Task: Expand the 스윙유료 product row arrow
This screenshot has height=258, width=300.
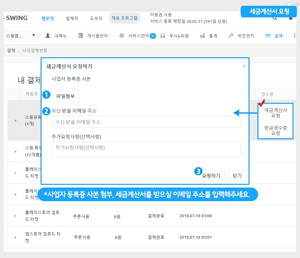Action: tap(15, 120)
